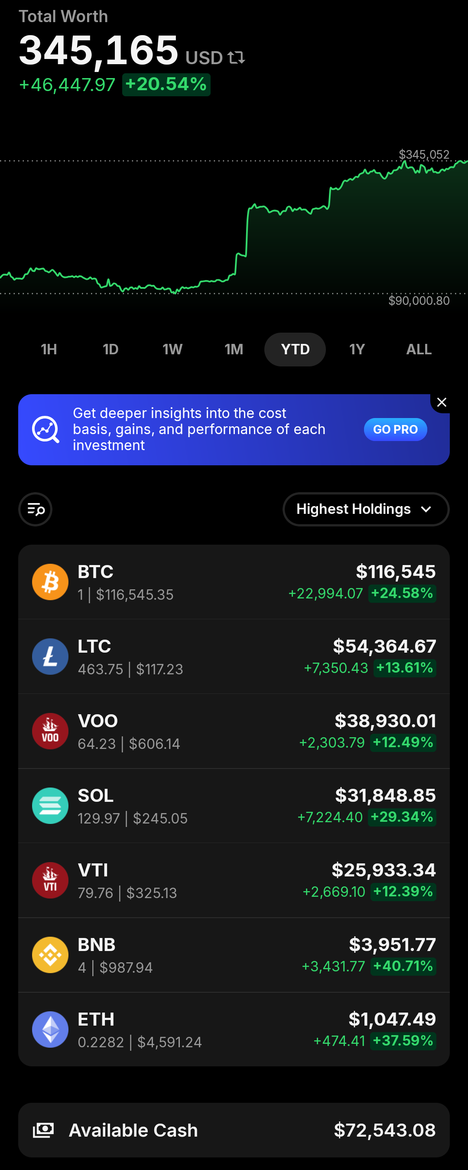Switch chart to 1W range
The height and width of the screenshot is (1170, 468).
172,349
